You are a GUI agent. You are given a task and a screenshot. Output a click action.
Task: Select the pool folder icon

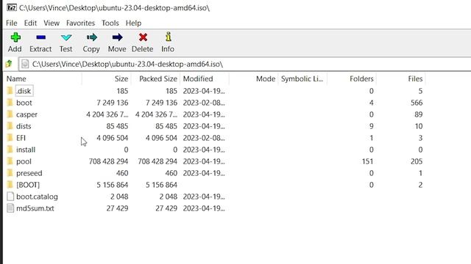10,161
